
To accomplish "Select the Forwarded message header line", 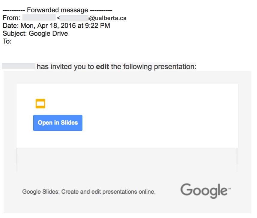I will pos(57,10).
